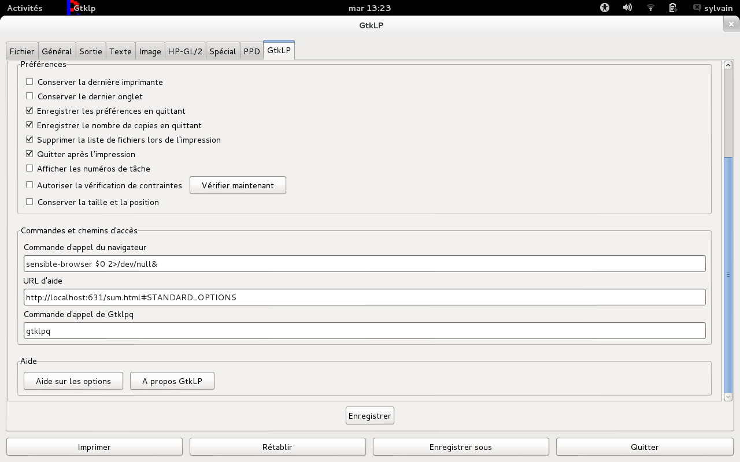Viewport: 740px width, 462px height.
Task: Click the Wi-Fi network icon
Action: coord(650,8)
